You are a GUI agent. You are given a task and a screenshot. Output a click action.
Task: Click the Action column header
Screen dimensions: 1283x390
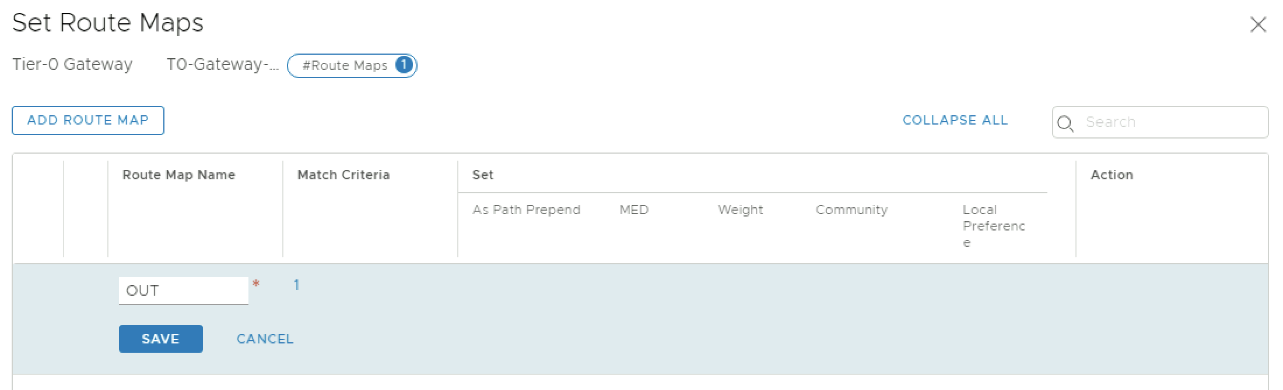tap(1112, 175)
